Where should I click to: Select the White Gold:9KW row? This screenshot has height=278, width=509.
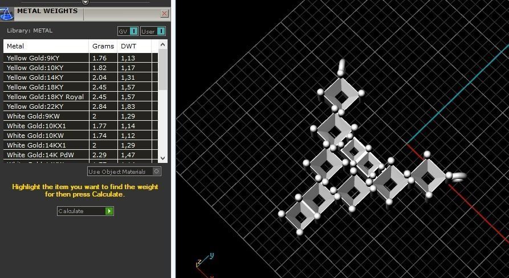point(80,116)
